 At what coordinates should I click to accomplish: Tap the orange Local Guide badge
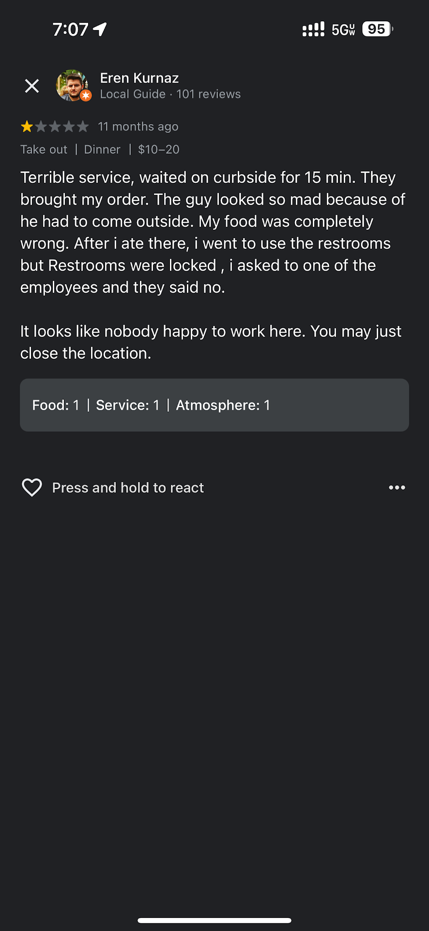coord(86,96)
